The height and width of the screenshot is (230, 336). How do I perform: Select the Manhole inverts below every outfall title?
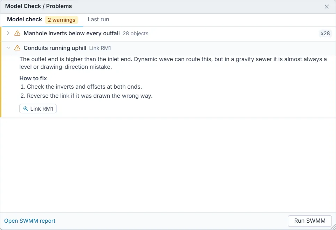click(x=71, y=33)
